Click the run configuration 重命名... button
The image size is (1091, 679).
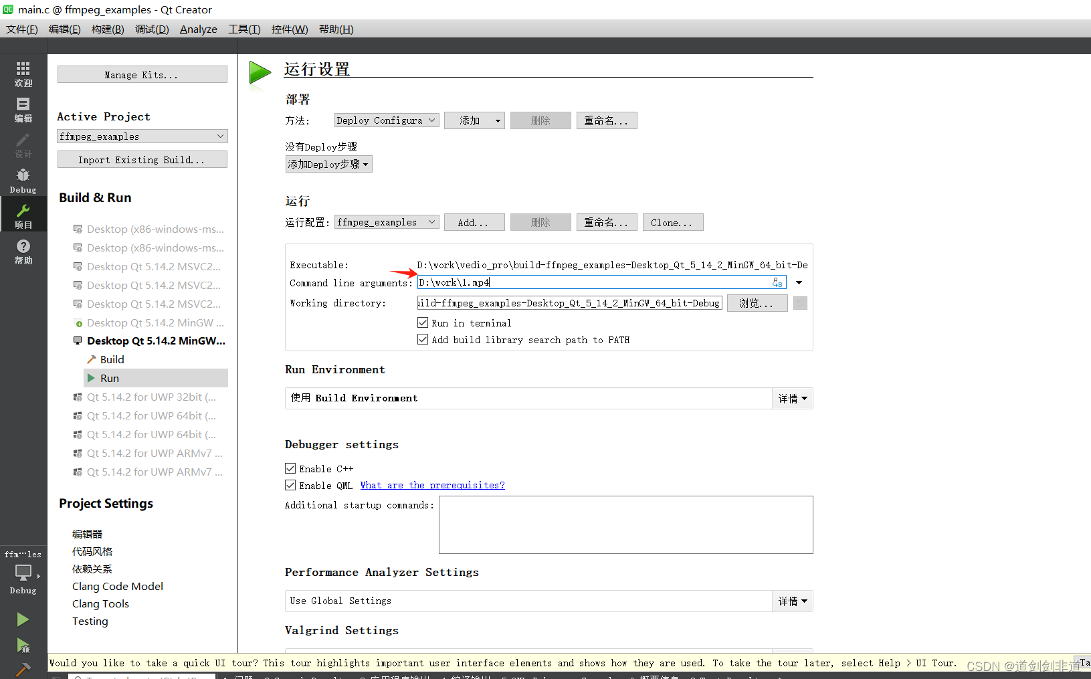coord(607,222)
